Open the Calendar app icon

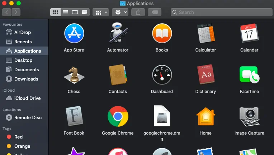[249, 33]
